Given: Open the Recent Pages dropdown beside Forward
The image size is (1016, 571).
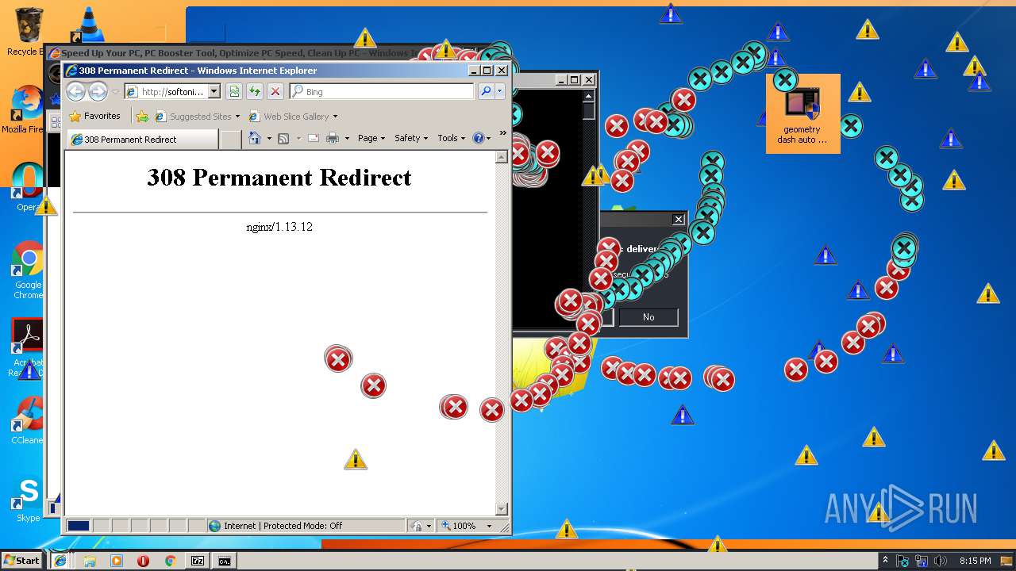Looking at the screenshot, I should (x=115, y=92).
